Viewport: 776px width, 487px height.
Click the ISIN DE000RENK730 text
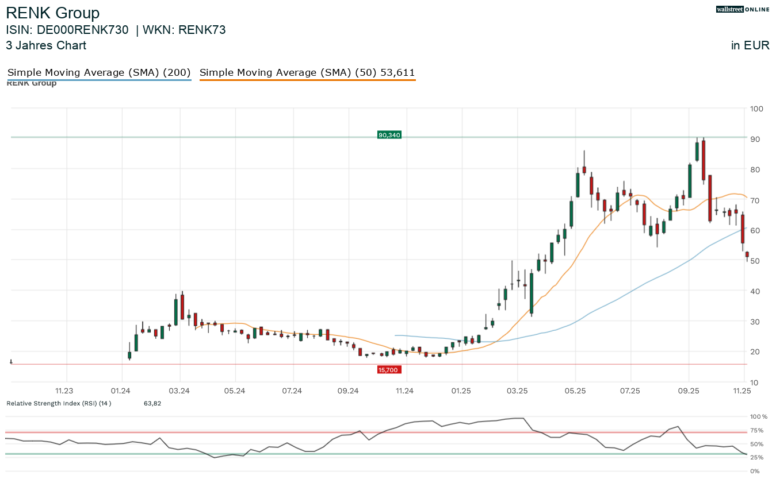pyautogui.click(x=67, y=30)
